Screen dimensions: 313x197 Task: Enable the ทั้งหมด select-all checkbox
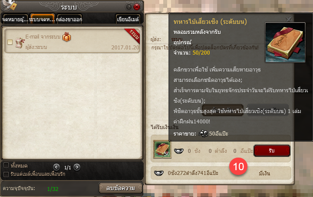pos(6,165)
